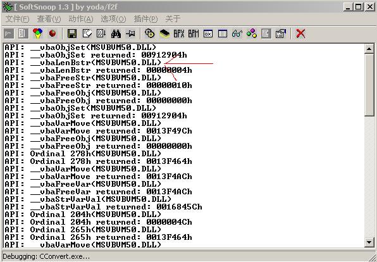The width and height of the screenshot is (377, 262).
Task: Click the scrollbar down arrow
Action: point(369,242)
